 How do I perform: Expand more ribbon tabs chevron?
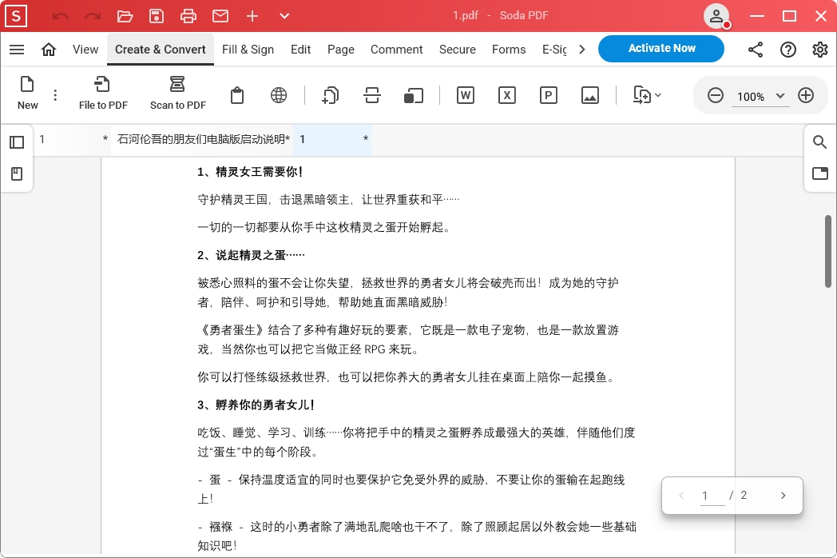click(582, 50)
